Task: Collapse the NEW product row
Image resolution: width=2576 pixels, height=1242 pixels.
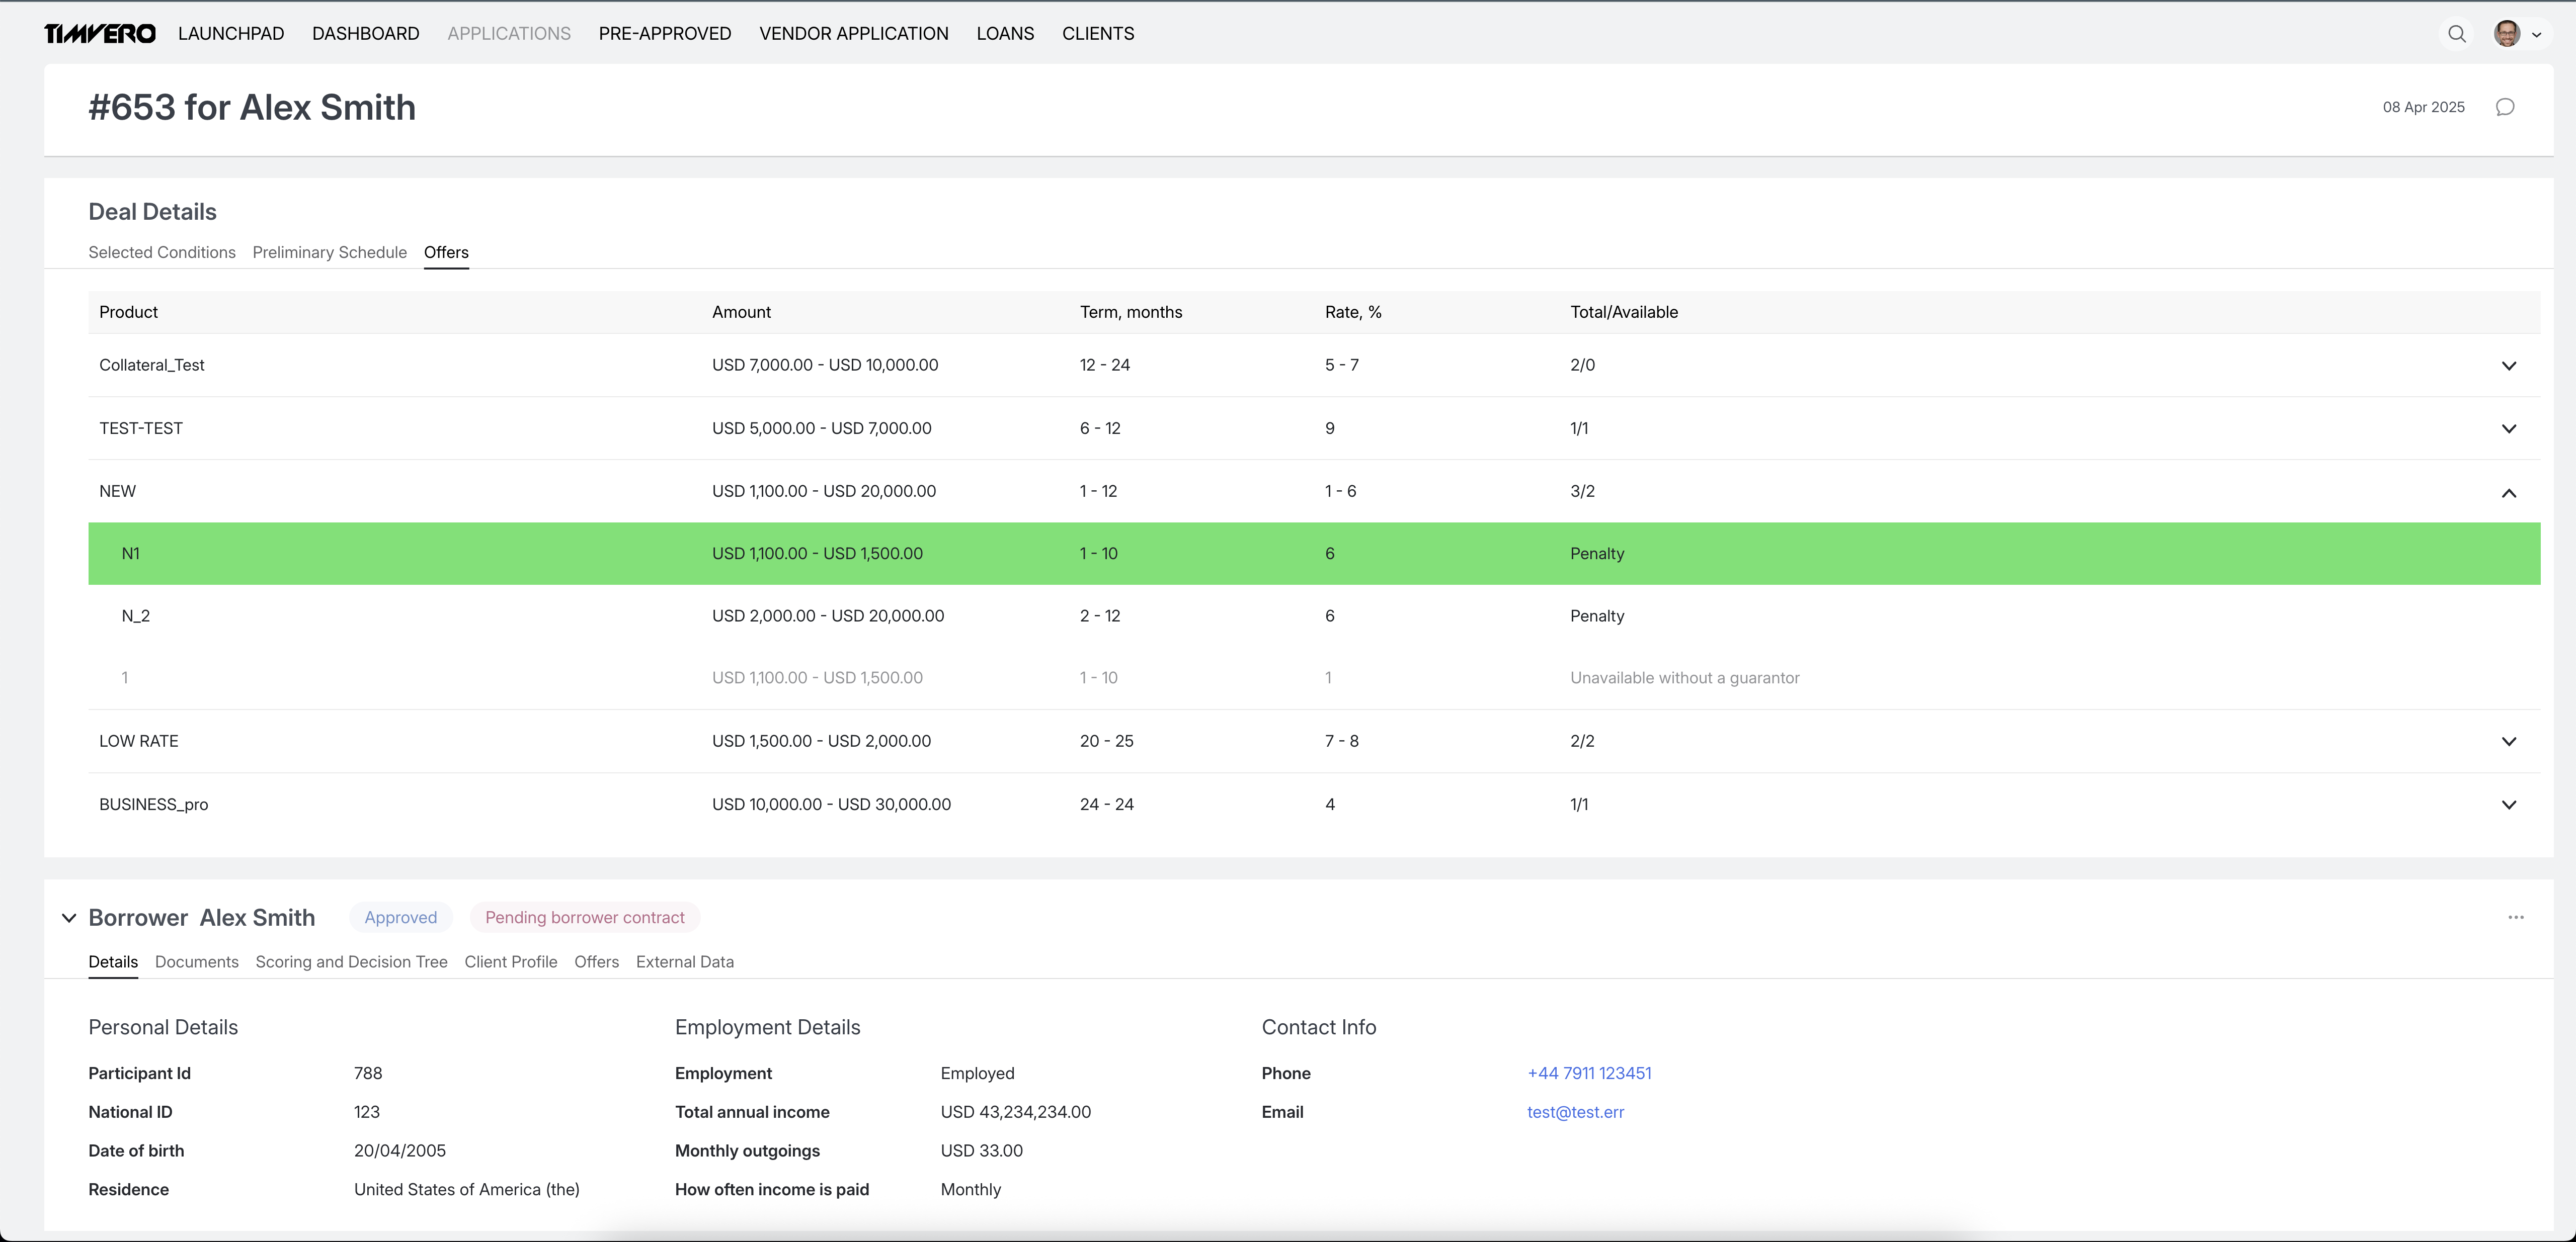Action: [x=2508, y=493]
